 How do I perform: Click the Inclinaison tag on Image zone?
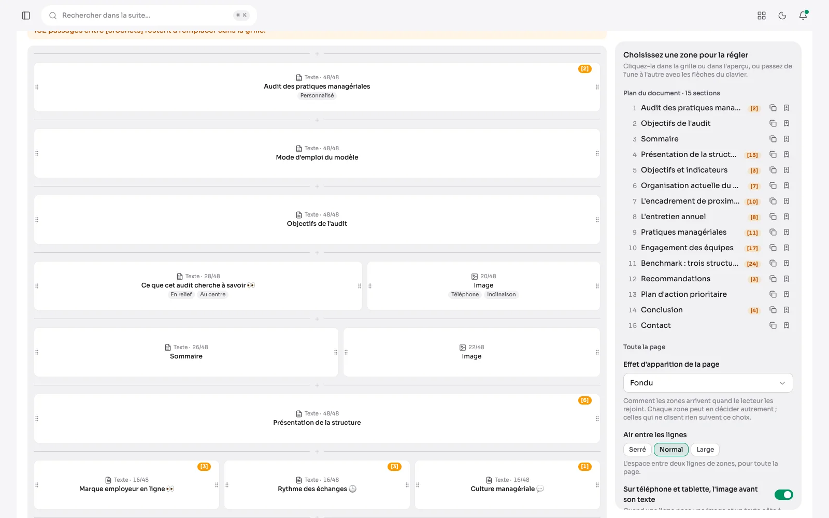click(x=502, y=294)
